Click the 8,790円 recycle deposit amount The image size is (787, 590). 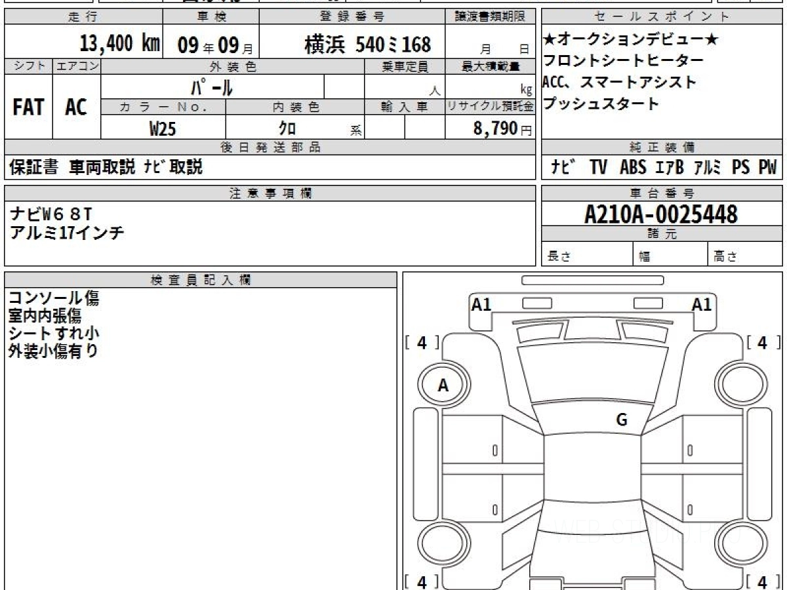click(x=502, y=128)
